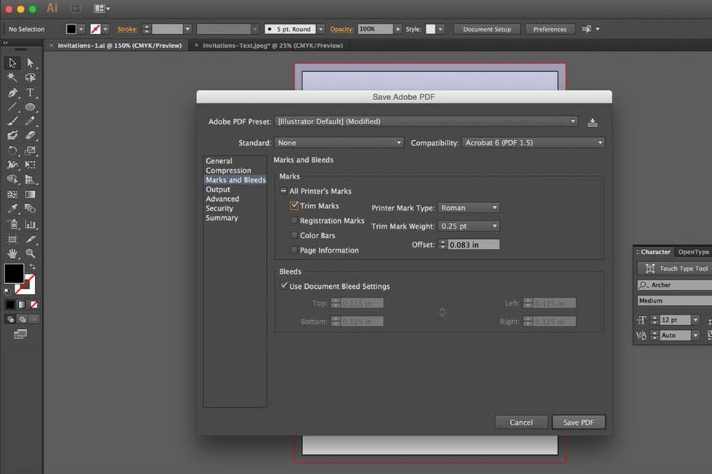Choose the Direct Selection tool

click(x=31, y=63)
